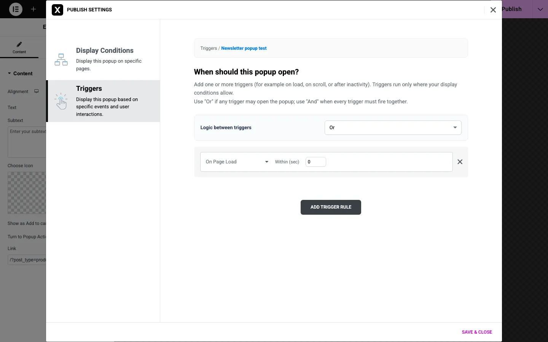Viewport: 548px width, 342px height.
Task: Click the Alignment responsive device icon
Action: click(37, 91)
